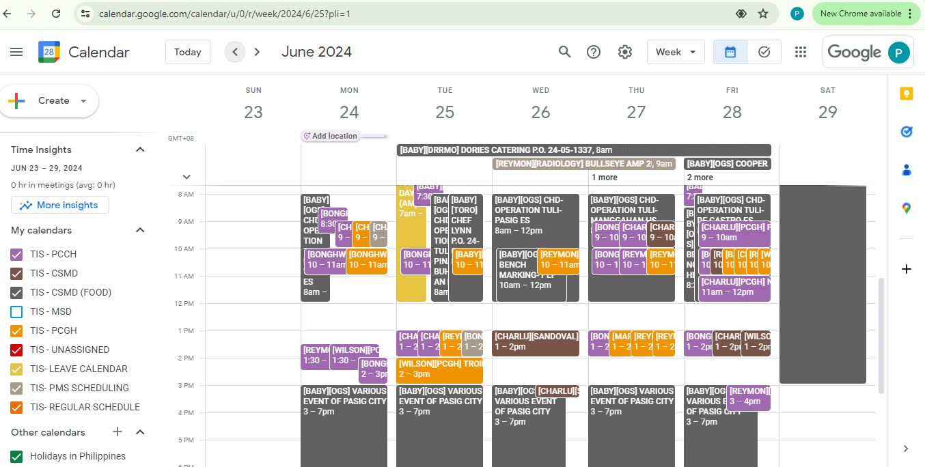Screen dimensions: 925x467
Task: Open RADIOLOGY BULLSEYE AMP all-day event
Action: click(x=584, y=164)
